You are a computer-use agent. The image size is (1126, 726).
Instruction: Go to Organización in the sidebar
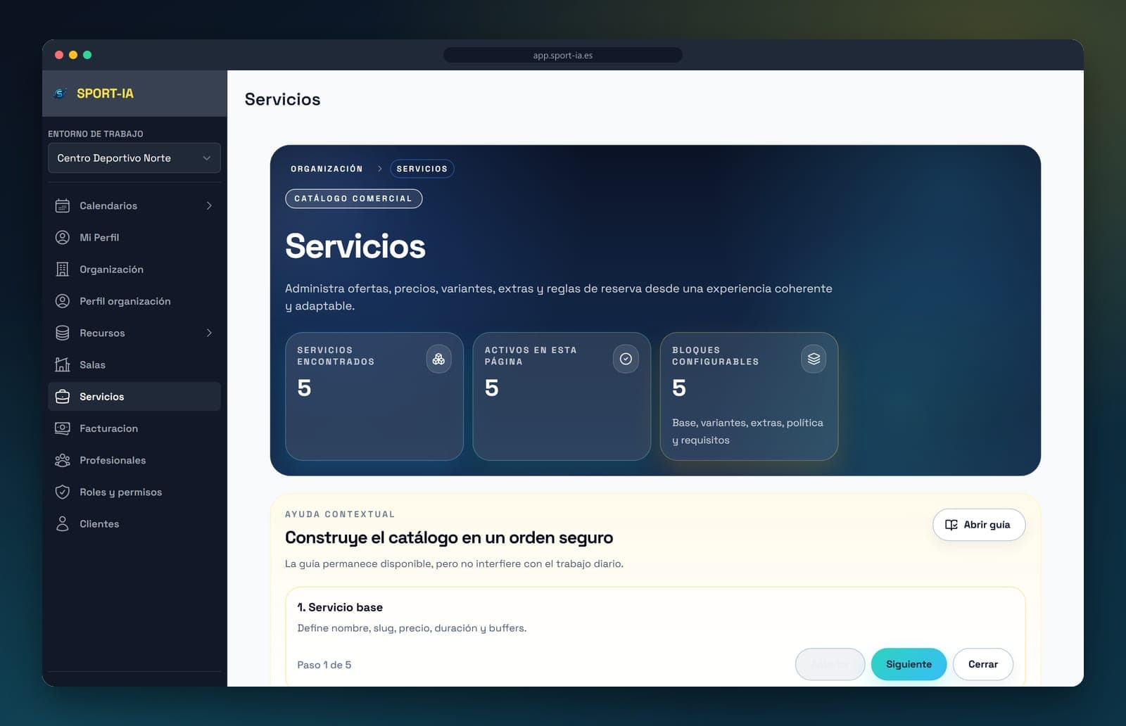[134, 269]
